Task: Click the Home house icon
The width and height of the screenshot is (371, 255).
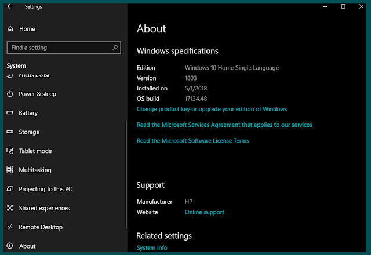Action: tap(10, 29)
